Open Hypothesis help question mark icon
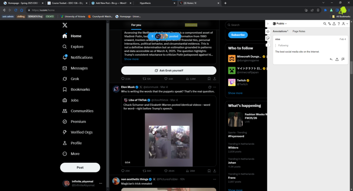This screenshot has width=353, height=191. click(x=339, y=24)
